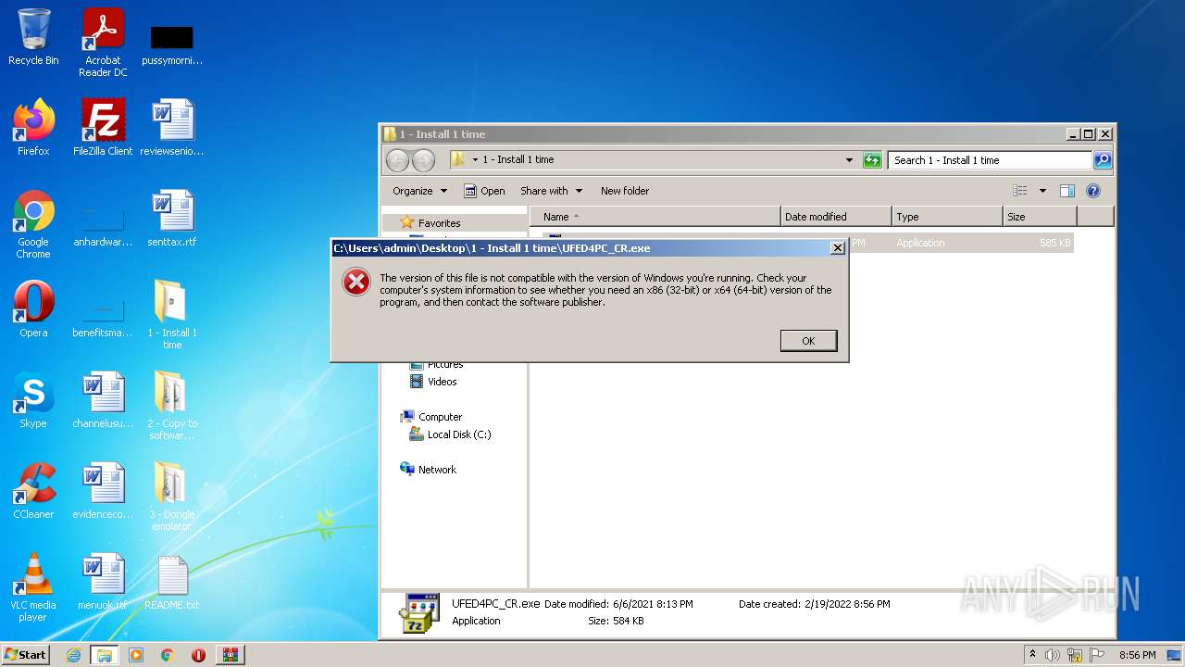Image resolution: width=1185 pixels, height=667 pixels.
Task: Click the Show desktop button
Action: tap(1175, 655)
